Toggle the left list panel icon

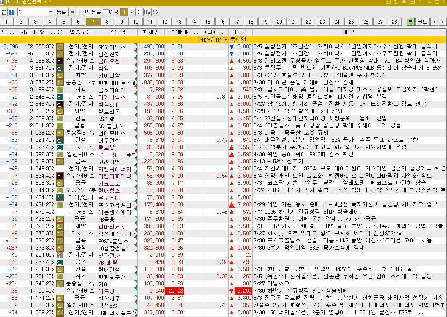point(4,12)
